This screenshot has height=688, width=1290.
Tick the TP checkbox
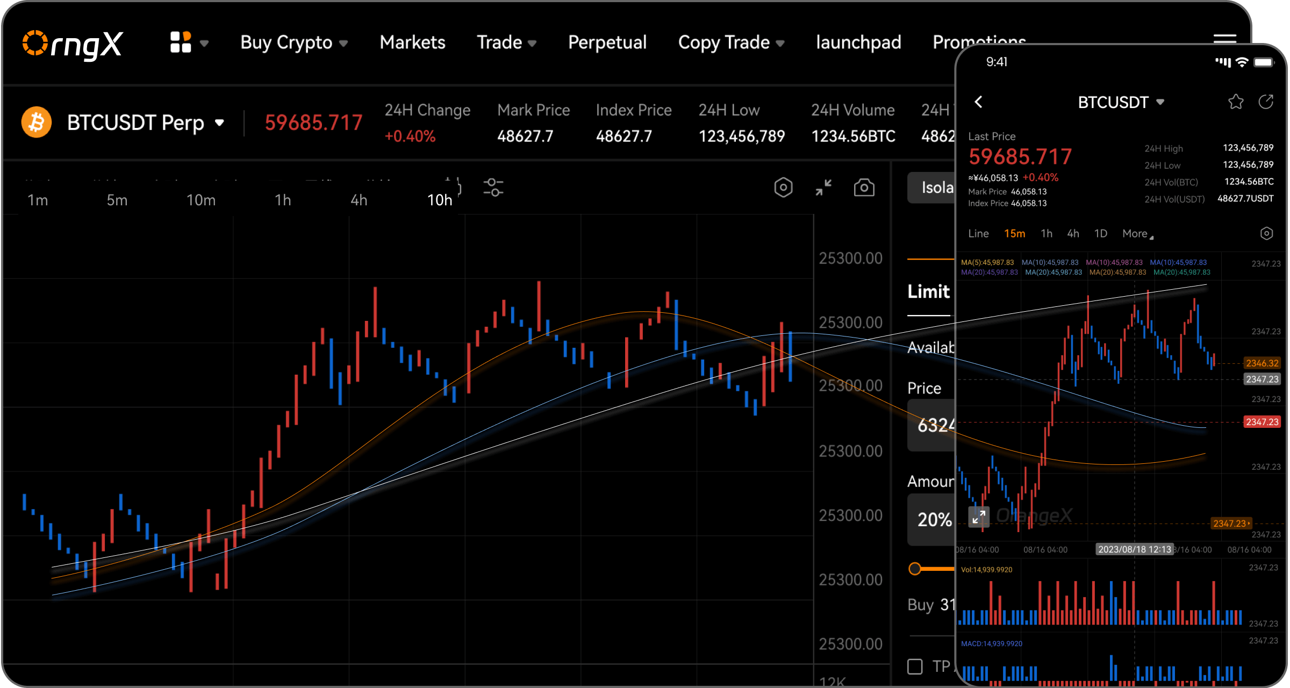pos(915,666)
